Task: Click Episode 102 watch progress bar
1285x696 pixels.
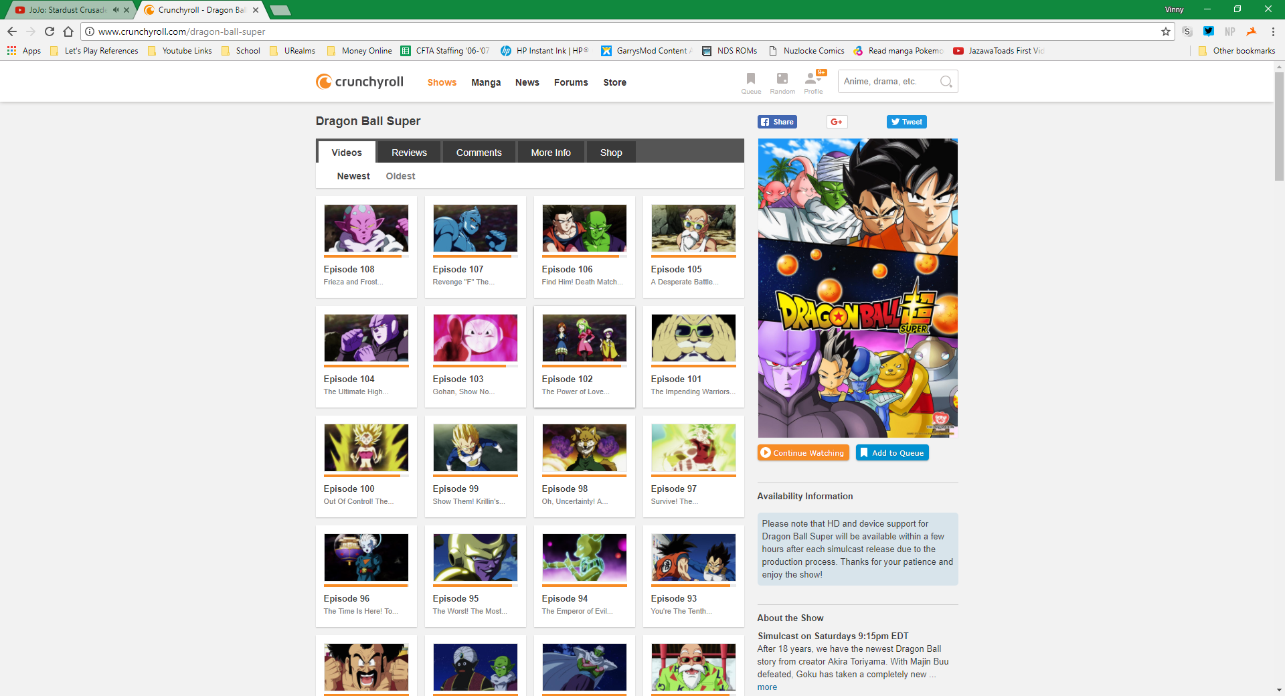Action: click(x=584, y=366)
